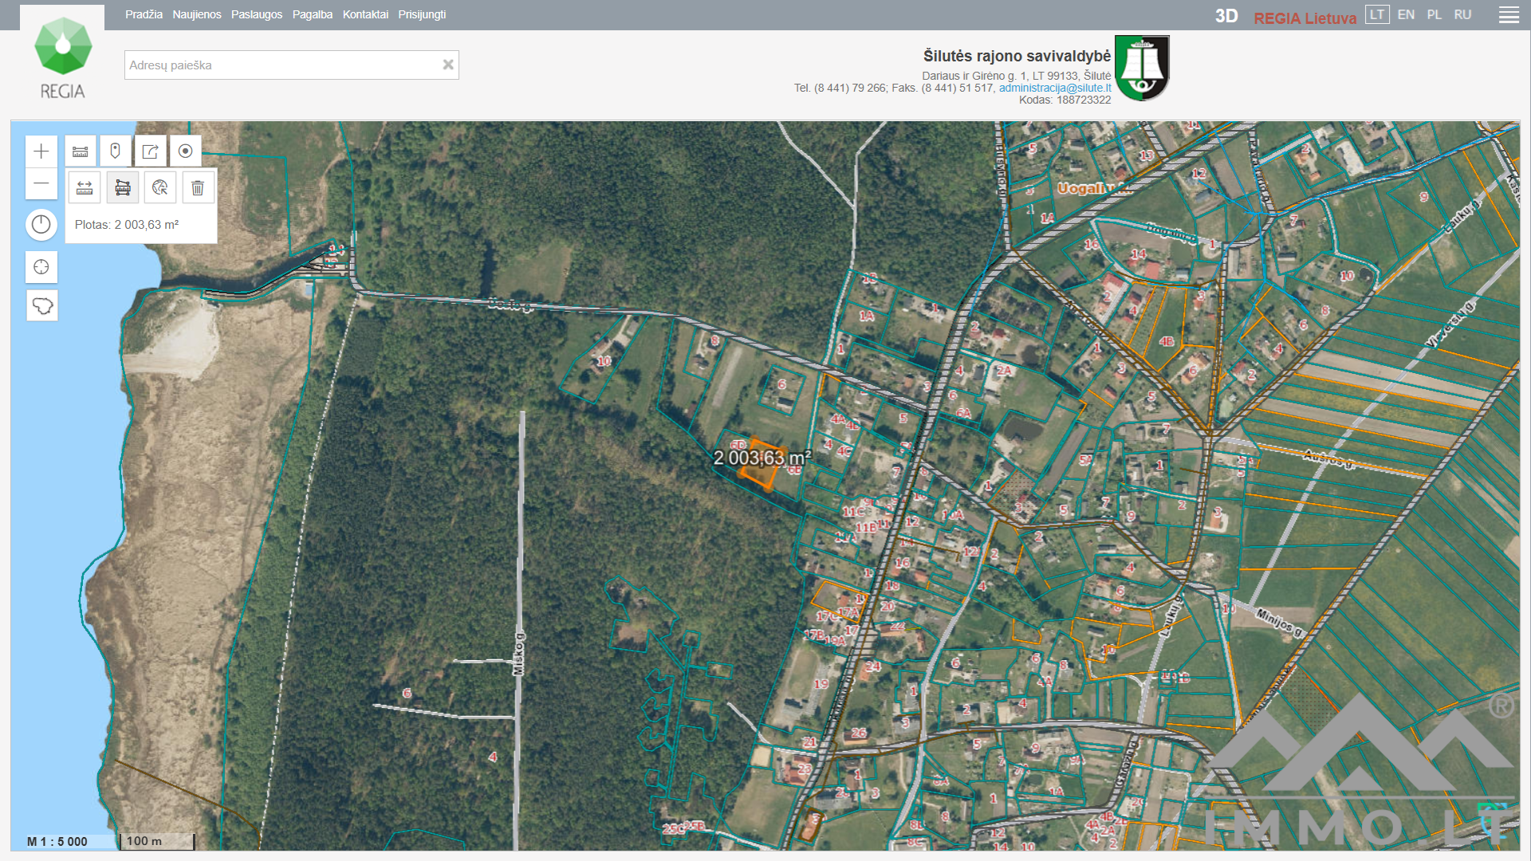
Task: Click the REGIA Lietuva link
Action: [x=1305, y=18]
